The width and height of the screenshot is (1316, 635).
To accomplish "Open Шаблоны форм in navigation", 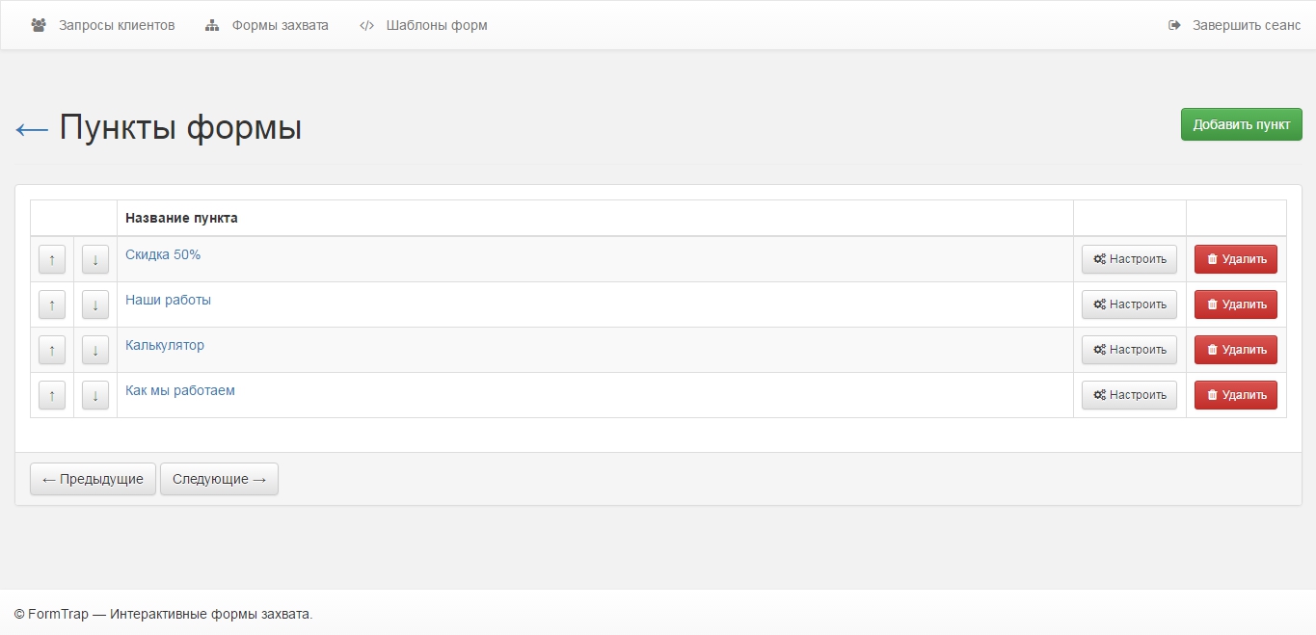I will [423, 25].
